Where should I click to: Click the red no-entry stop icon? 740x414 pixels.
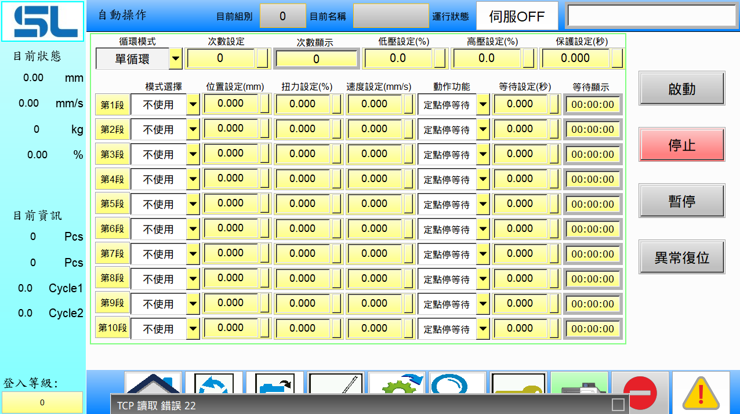coord(640,392)
